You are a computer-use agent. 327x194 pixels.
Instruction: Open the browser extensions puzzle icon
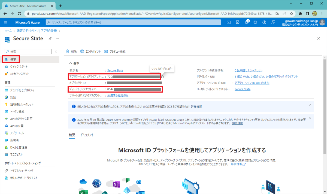[x=300, y=13]
